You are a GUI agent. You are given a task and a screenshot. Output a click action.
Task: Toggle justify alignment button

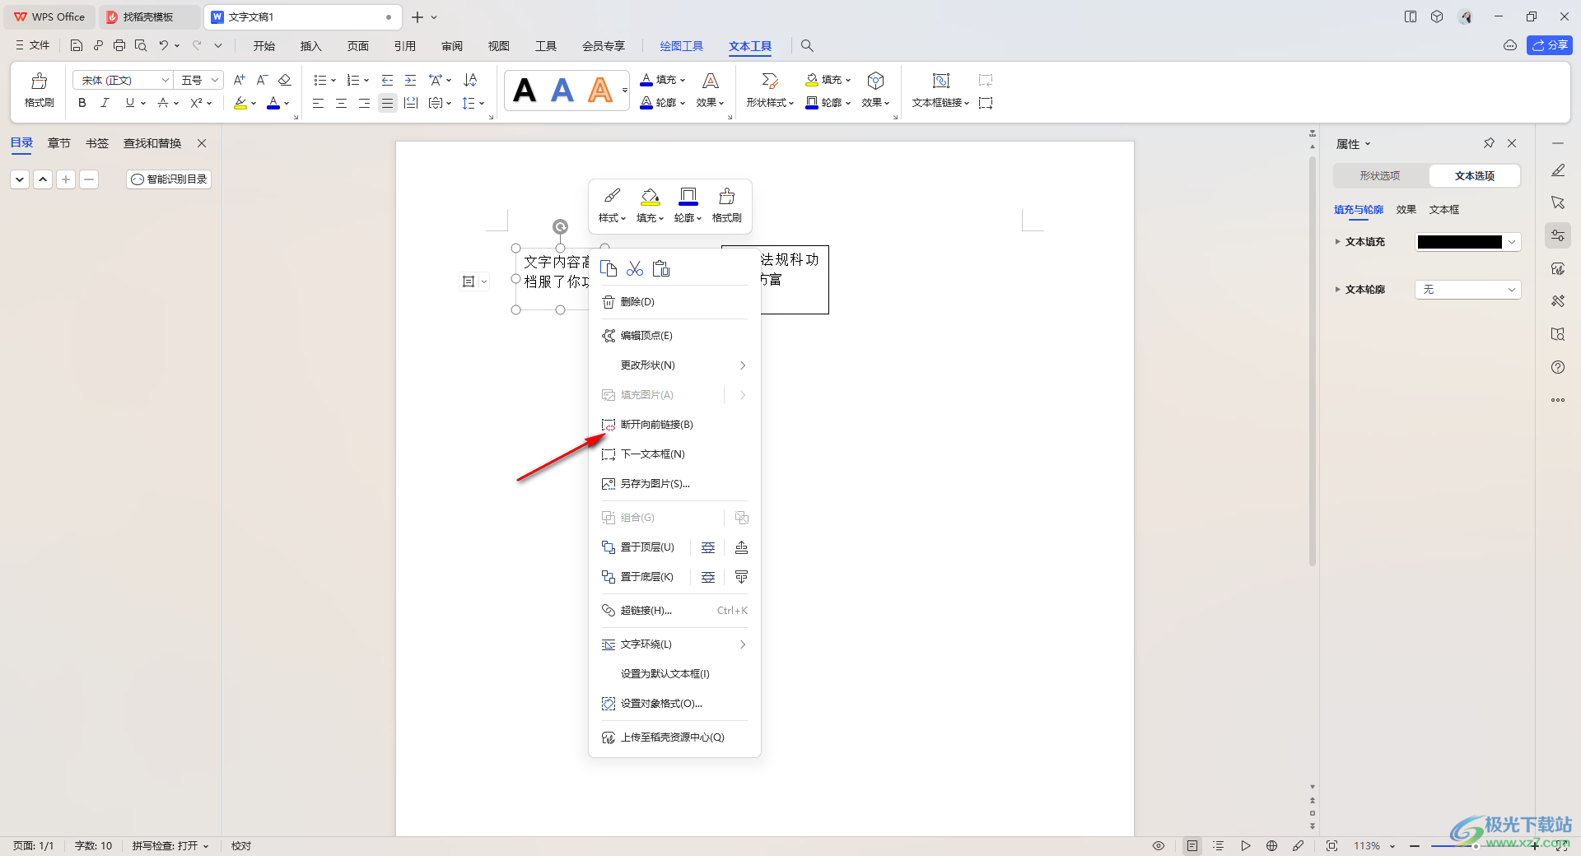tap(387, 103)
